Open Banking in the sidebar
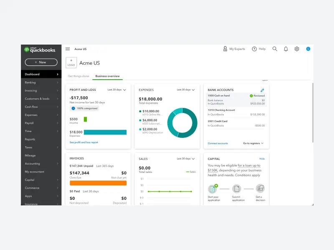The height and width of the screenshot is (250, 334). [x=41, y=82]
